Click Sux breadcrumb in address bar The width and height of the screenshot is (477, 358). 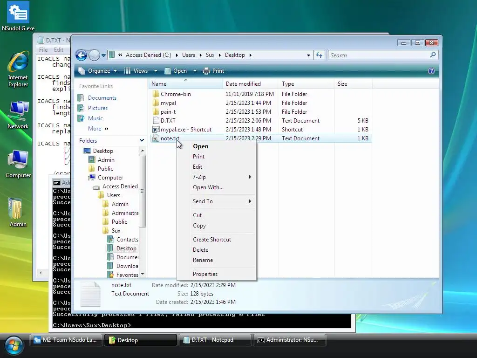coord(210,55)
